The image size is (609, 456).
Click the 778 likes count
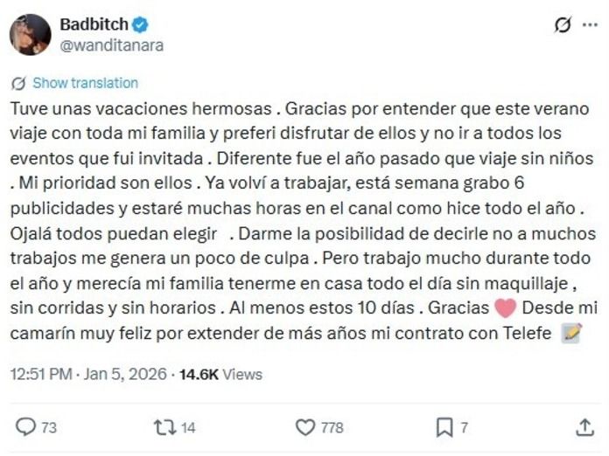(x=332, y=427)
